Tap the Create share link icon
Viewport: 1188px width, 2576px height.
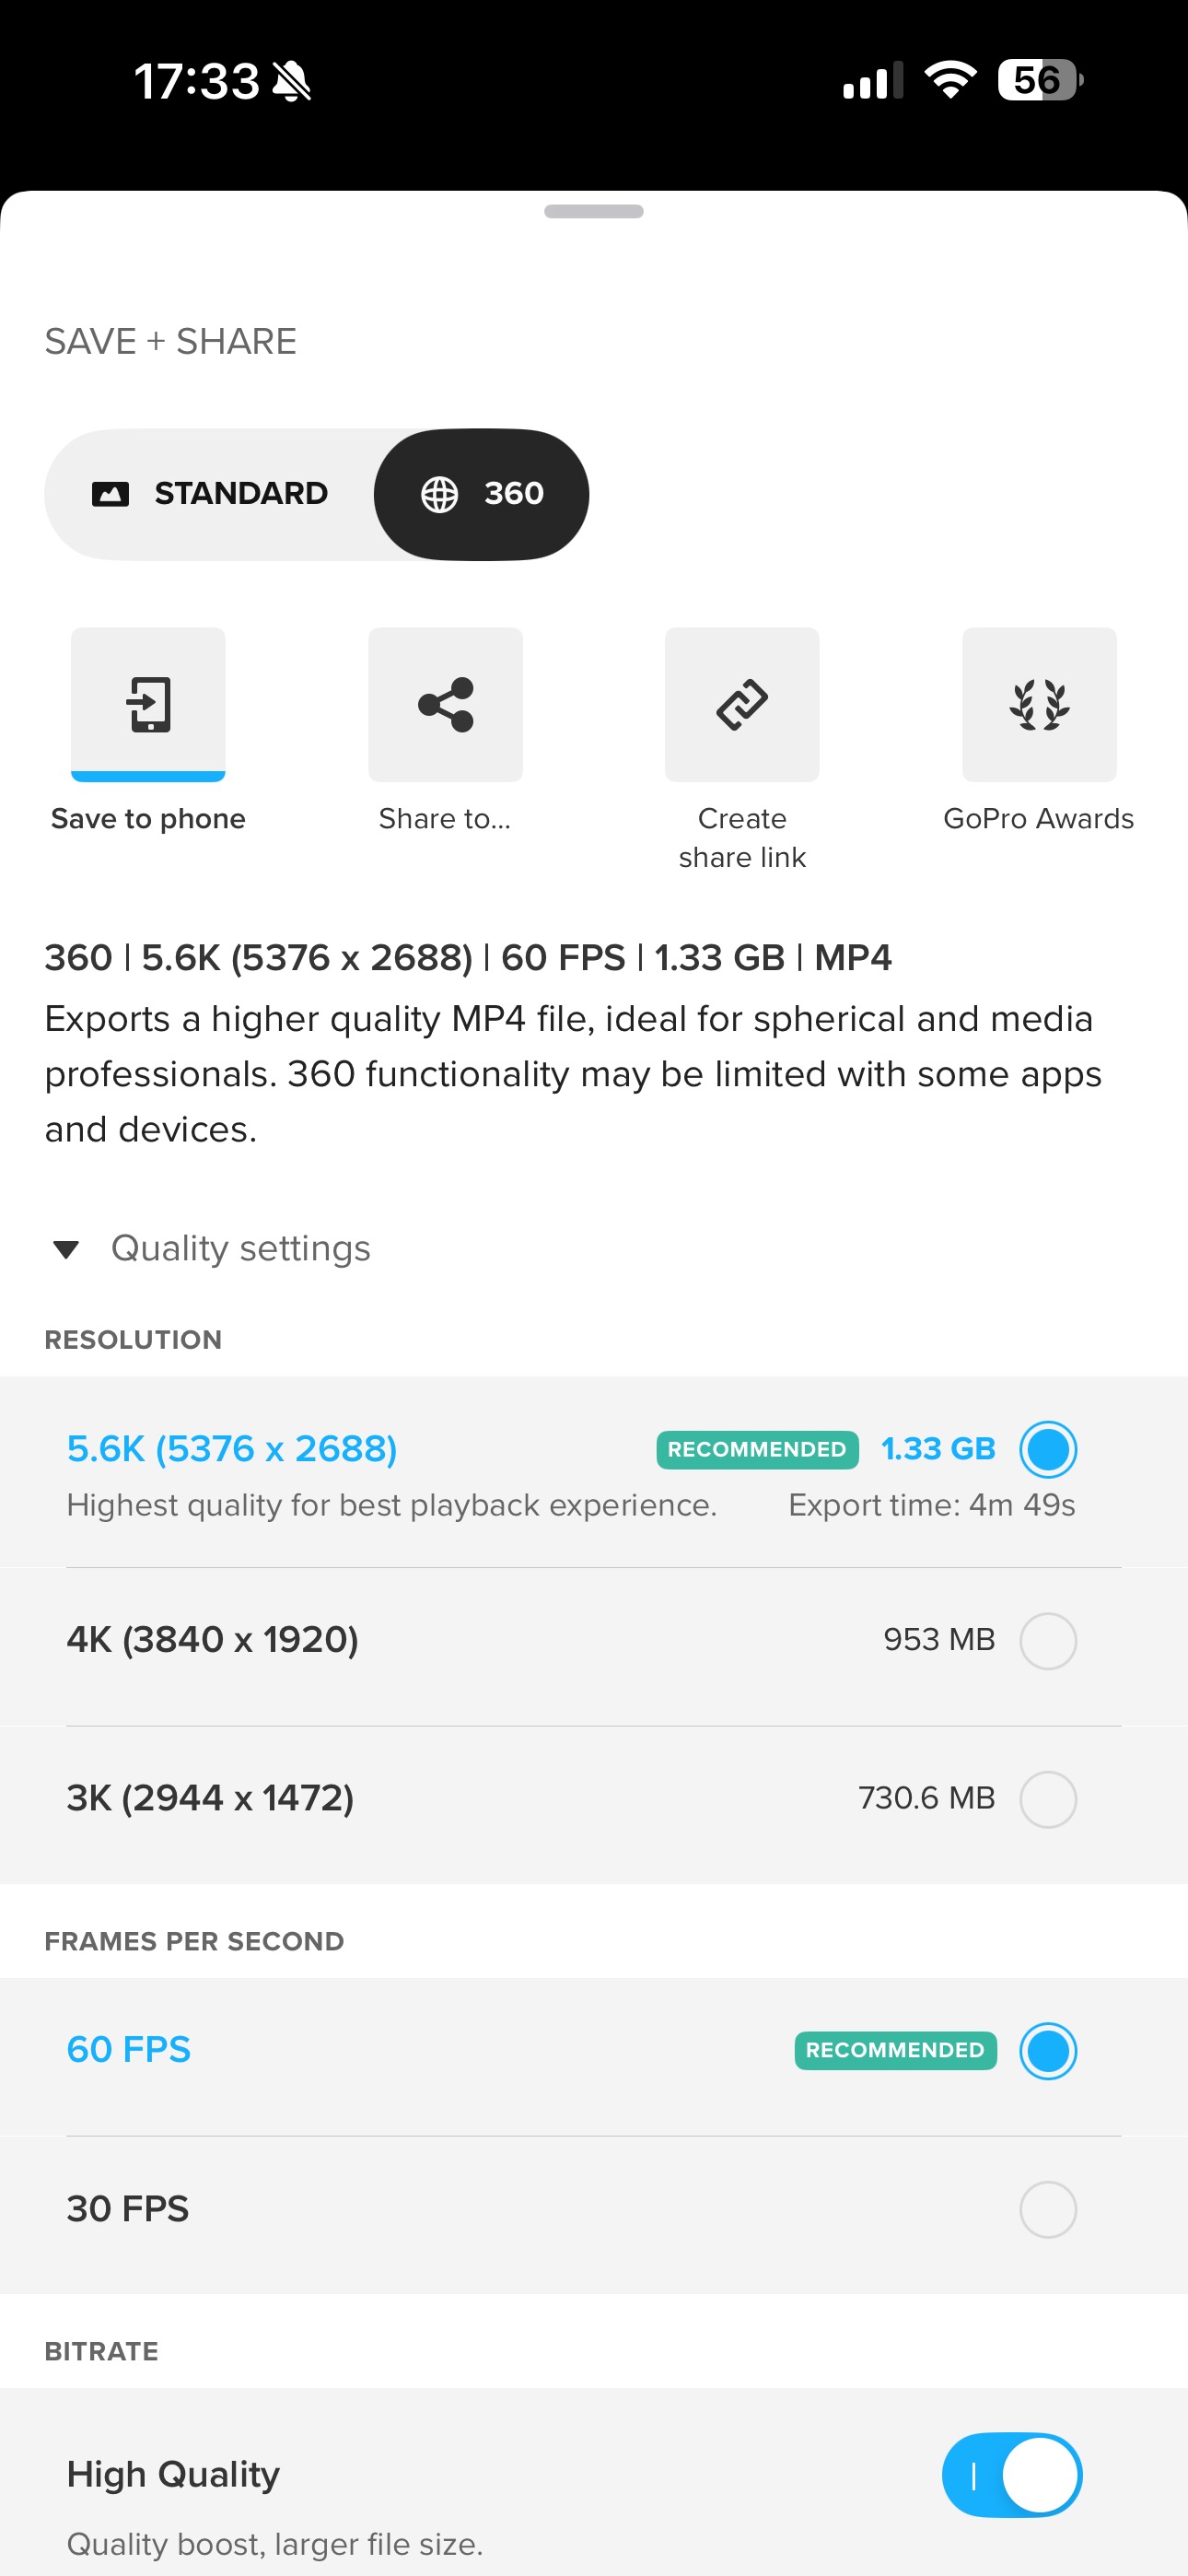pos(741,704)
